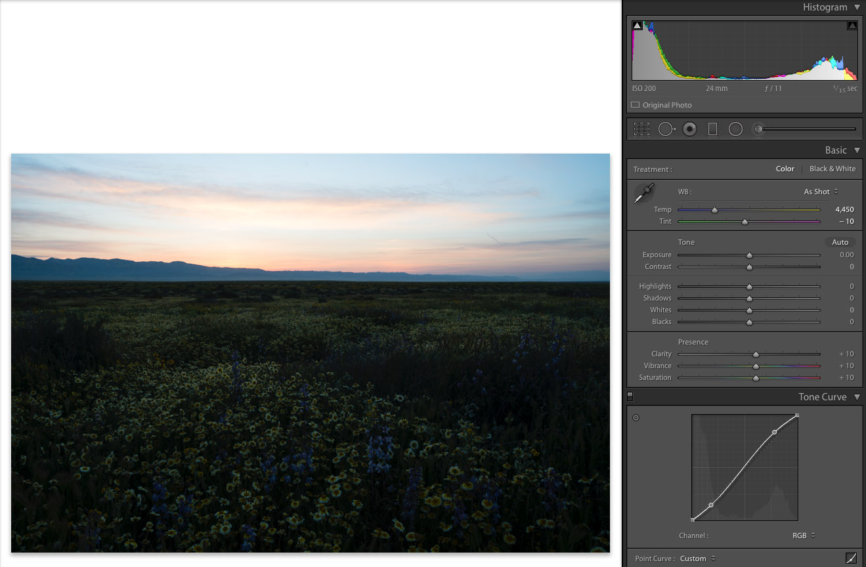
Task: Click the Exposure slider handle
Action: 749,255
